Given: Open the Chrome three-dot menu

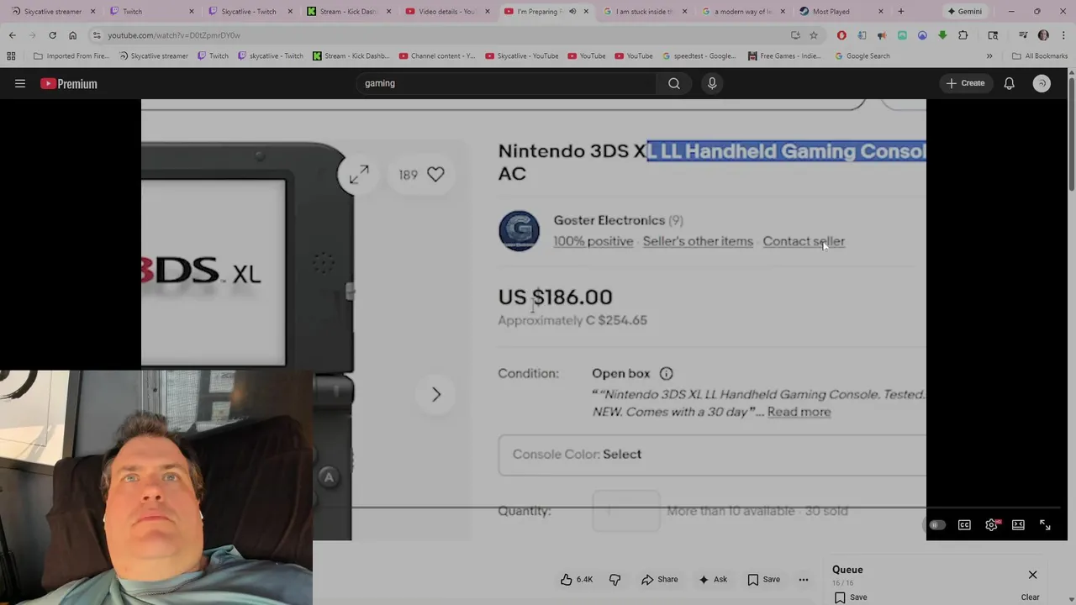Looking at the screenshot, I should 1063,35.
